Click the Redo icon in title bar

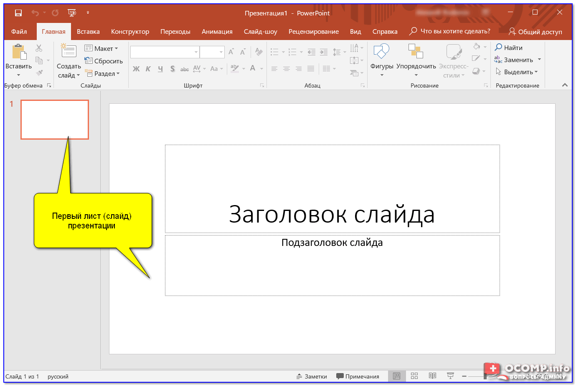55,13
